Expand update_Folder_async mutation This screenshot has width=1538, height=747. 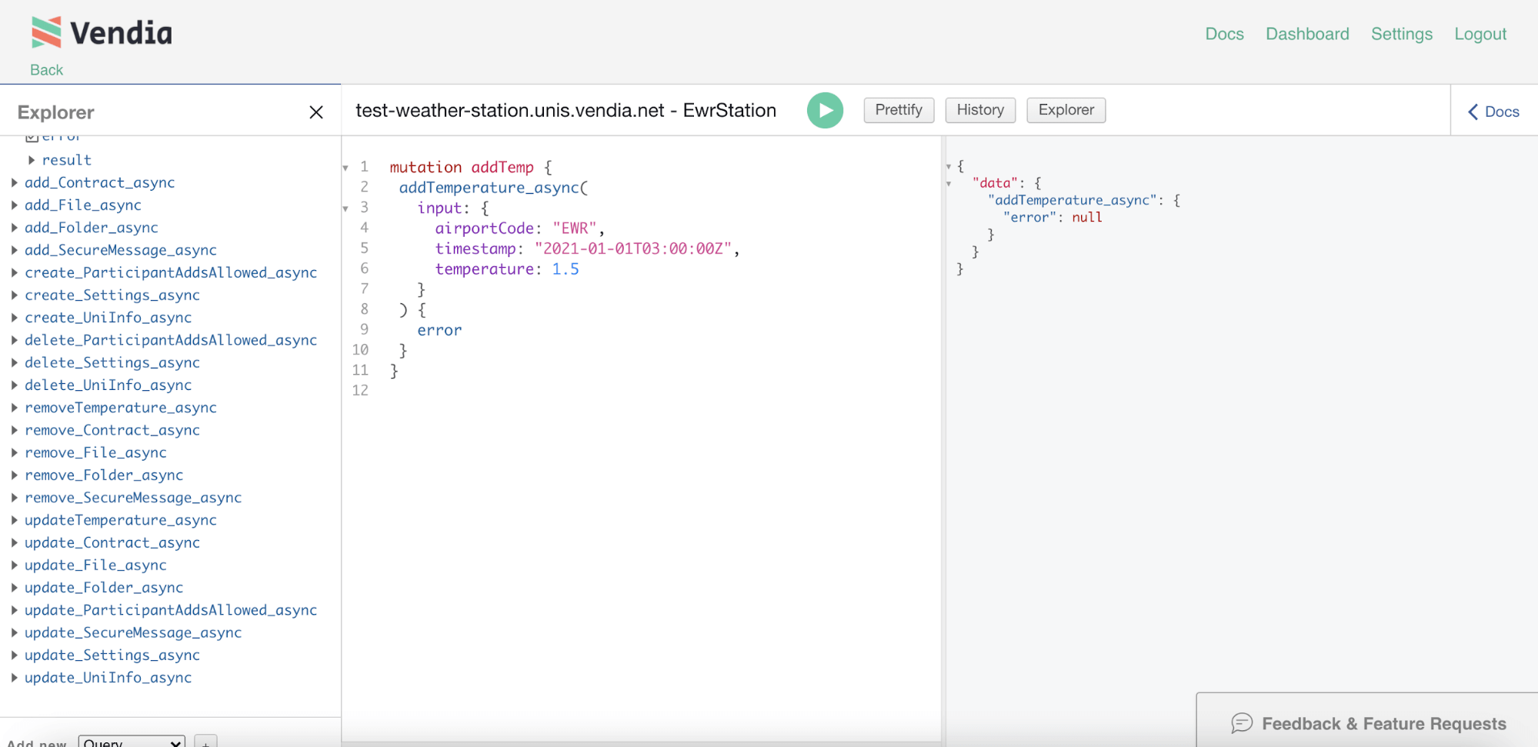[15, 588]
